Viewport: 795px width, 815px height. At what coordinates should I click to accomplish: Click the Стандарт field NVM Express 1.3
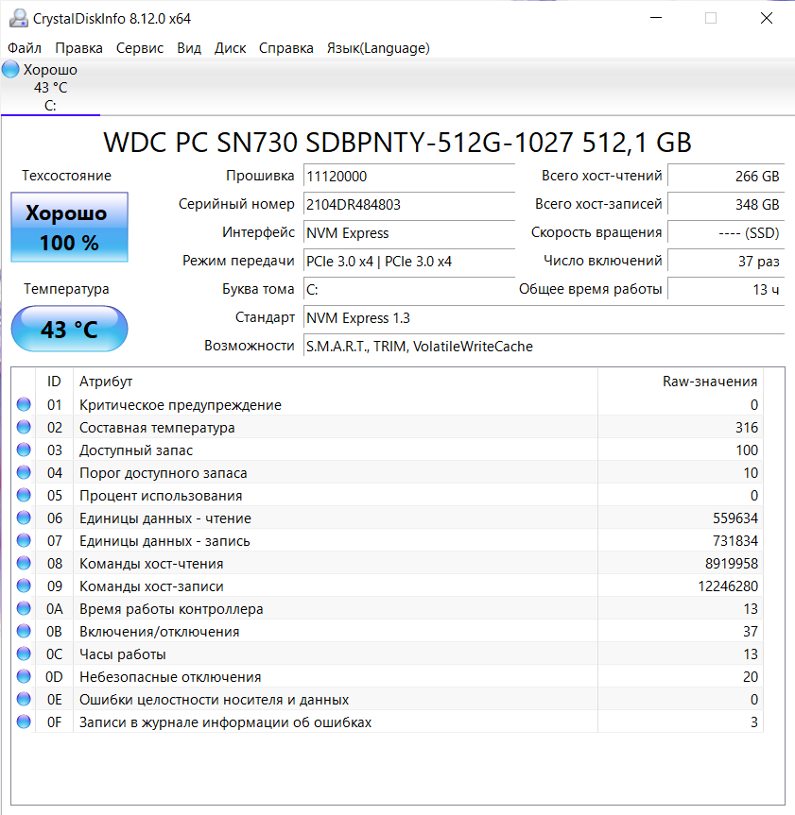pos(544,317)
